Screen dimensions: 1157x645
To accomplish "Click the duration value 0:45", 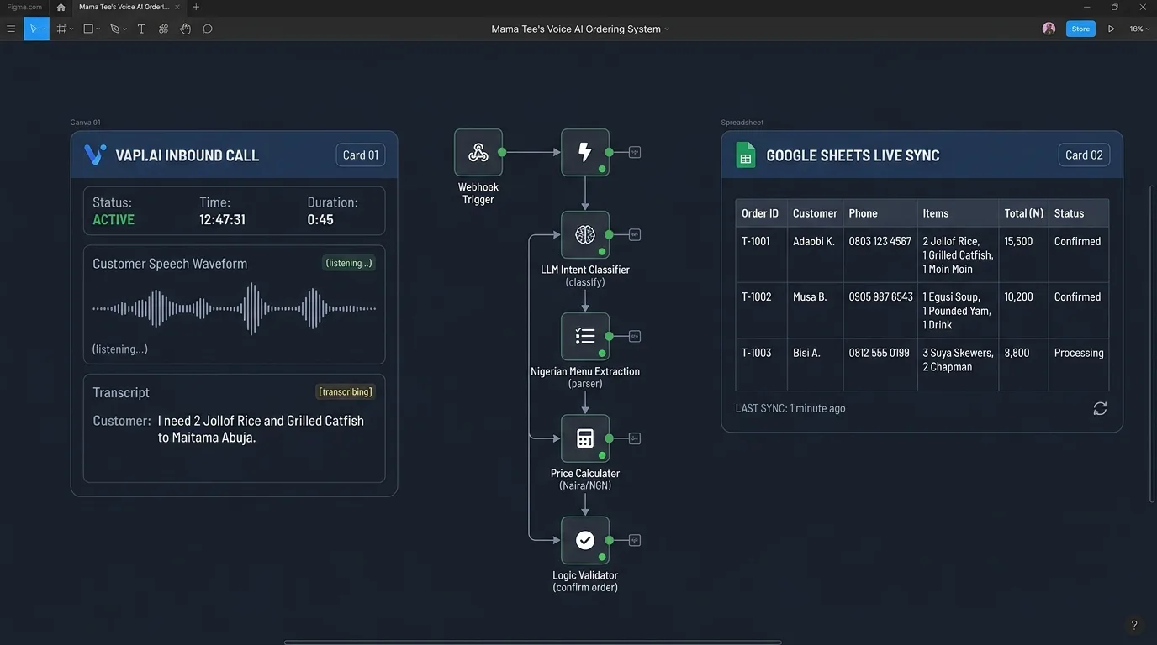I will coord(320,219).
